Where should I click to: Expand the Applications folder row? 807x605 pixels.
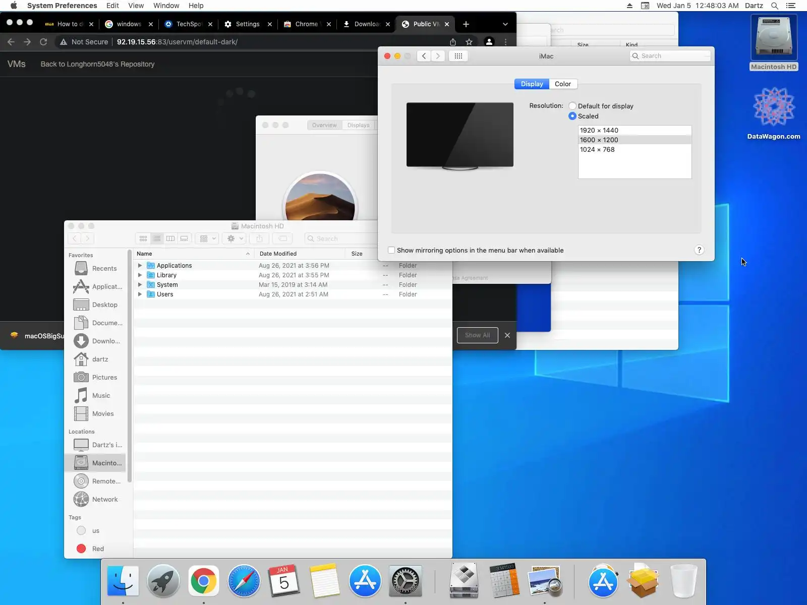(140, 265)
